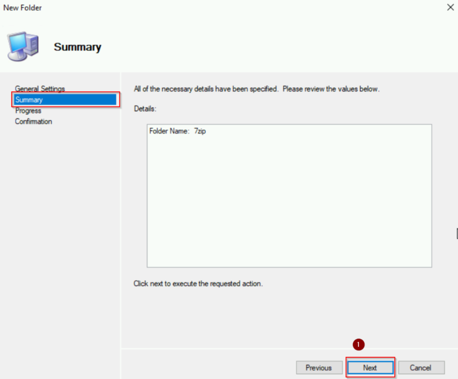Click the Next button
458x379 pixels.
pyautogui.click(x=370, y=367)
